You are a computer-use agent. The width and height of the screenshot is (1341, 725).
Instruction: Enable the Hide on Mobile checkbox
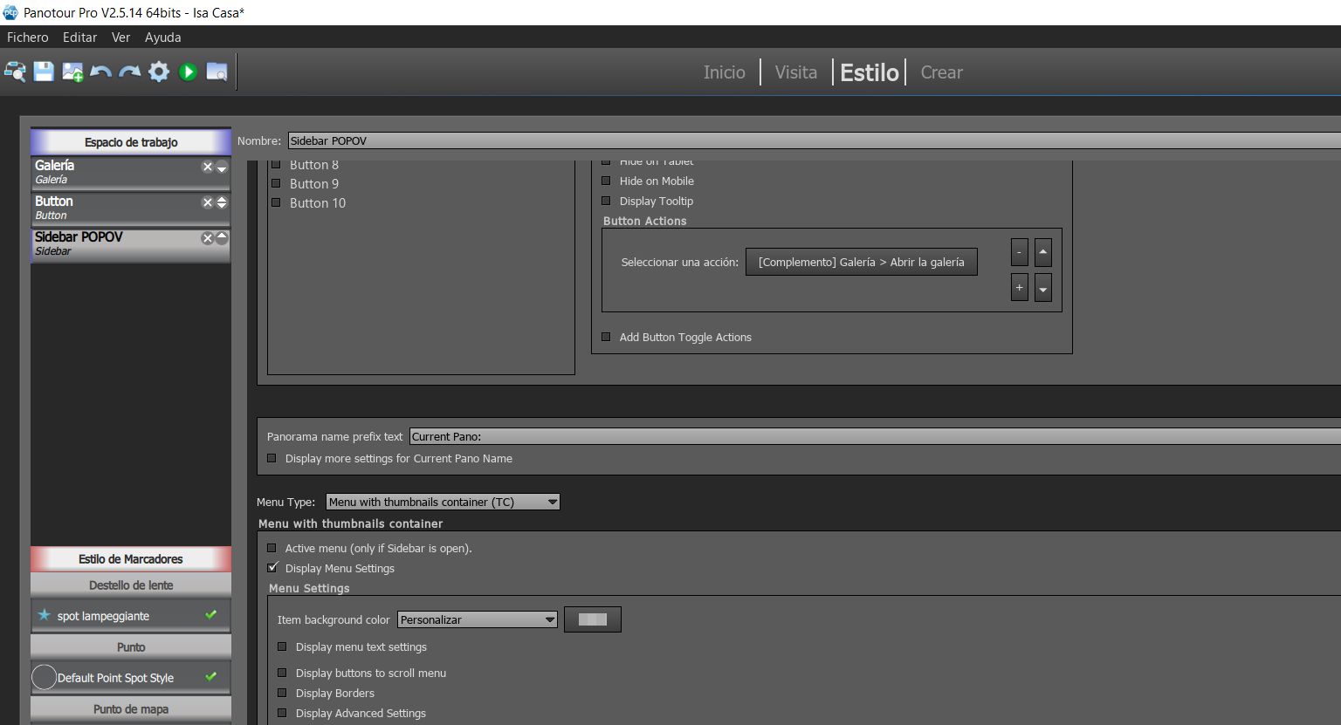point(606,181)
